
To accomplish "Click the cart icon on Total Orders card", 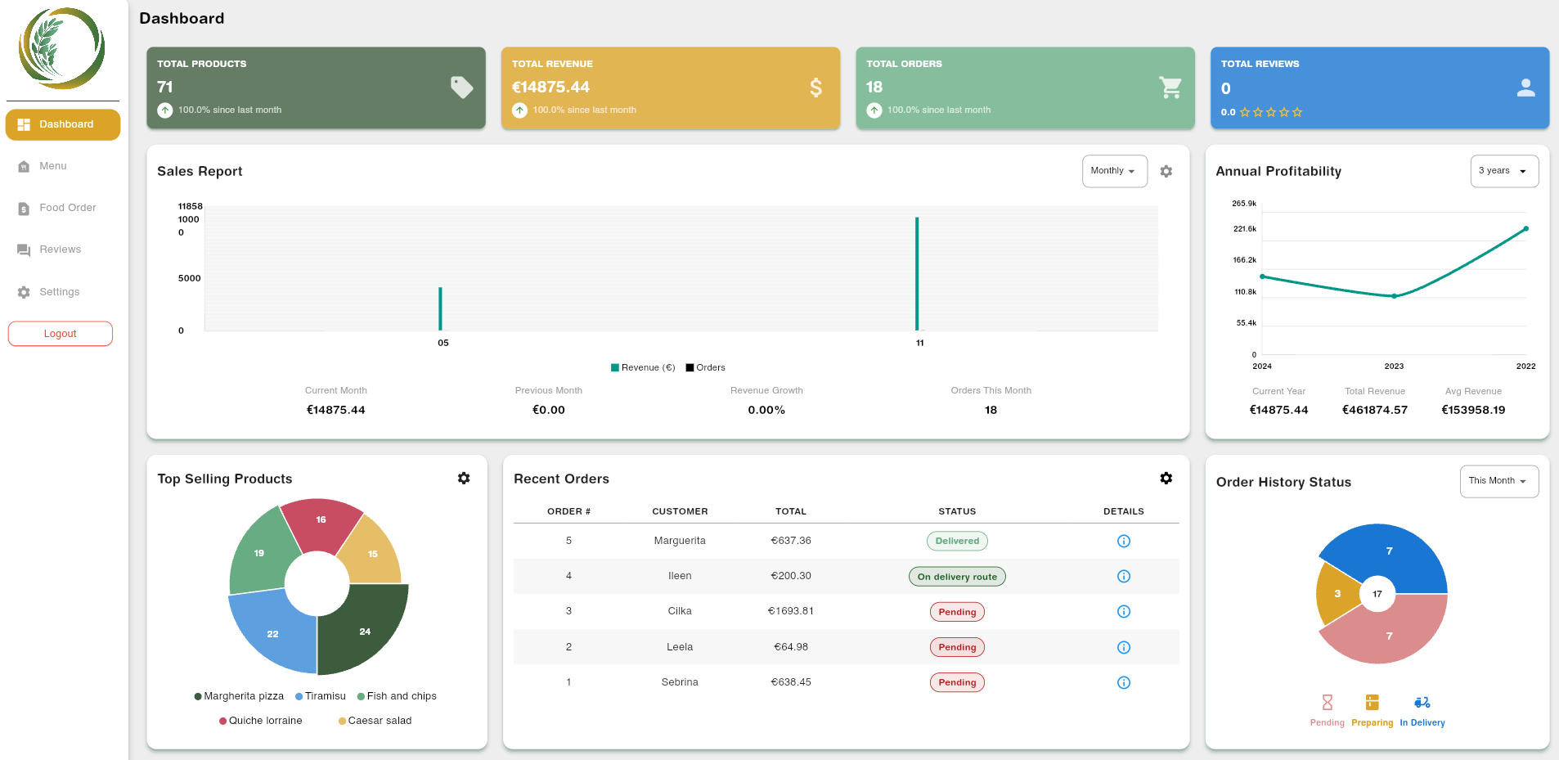I will (1170, 88).
